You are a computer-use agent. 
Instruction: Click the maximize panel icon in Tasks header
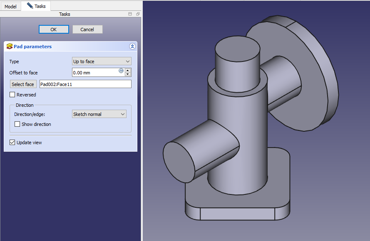pyautogui.click(x=130, y=14)
